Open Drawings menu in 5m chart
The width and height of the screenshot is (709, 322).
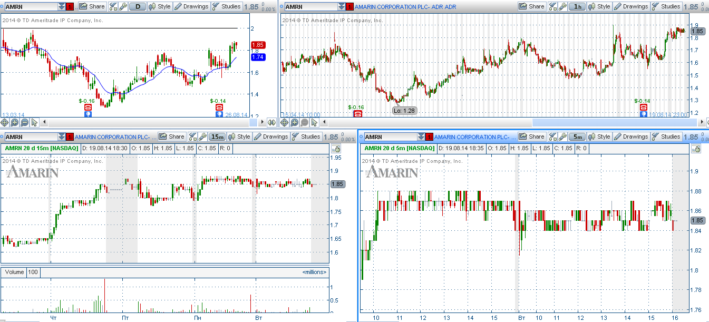coord(630,137)
